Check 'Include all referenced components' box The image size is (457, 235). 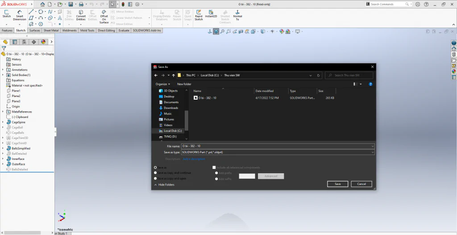(x=214, y=168)
